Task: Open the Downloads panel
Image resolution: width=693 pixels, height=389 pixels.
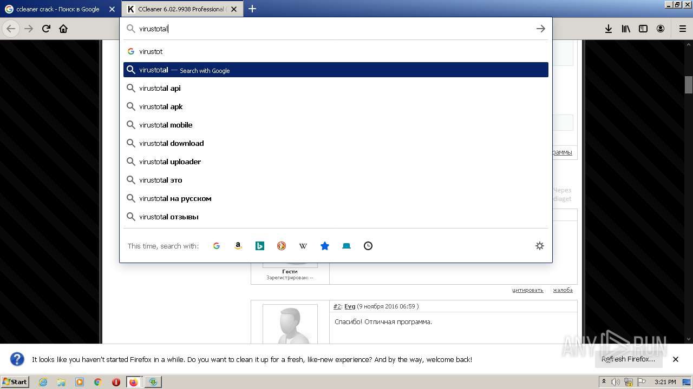Action: (609, 29)
